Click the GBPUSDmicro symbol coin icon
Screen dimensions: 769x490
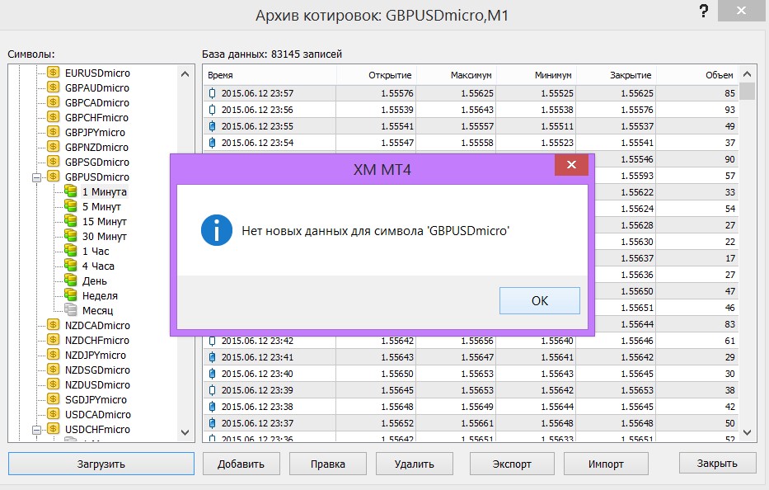53,177
